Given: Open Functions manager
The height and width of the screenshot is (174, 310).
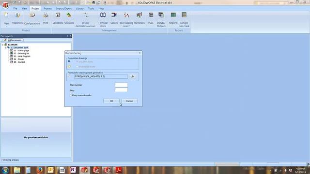Looking at the screenshot, I should pos(69,19).
